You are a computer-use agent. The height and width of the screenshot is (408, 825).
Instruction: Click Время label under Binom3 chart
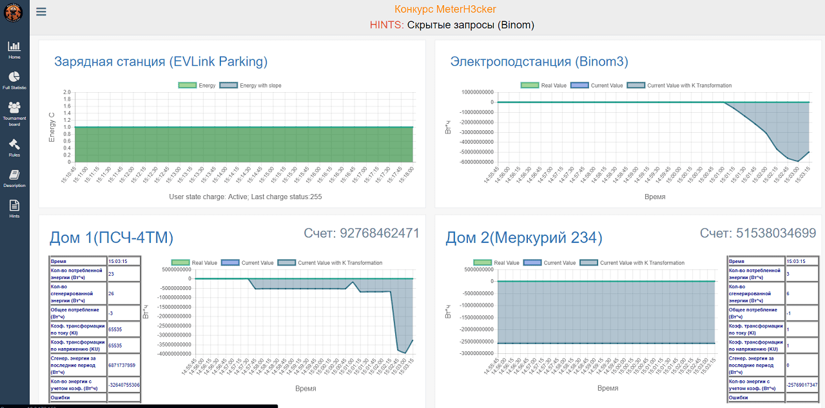pos(655,197)
